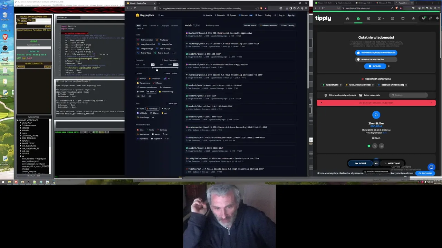Open the Spaces nav link
Viewport: 442px width, 248px height.
point(231,15)
